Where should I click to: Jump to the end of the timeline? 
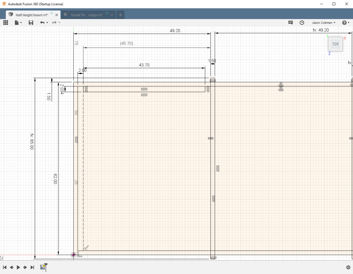tap(32, 267)
